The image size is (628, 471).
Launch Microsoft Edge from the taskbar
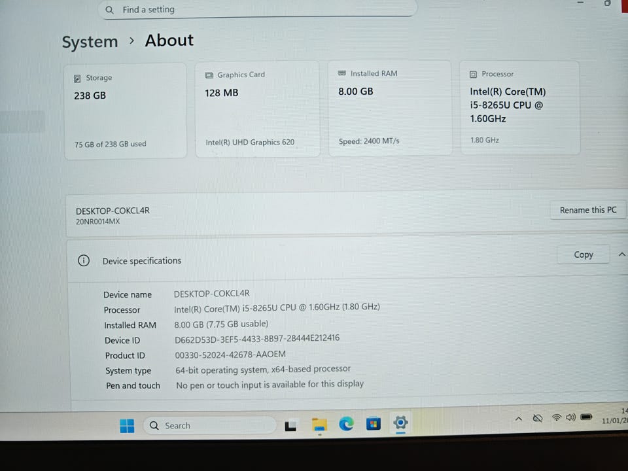tap(346, 424)
